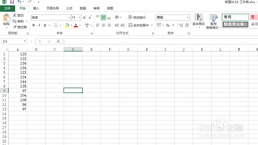Expand the 合并后居中 merge options arrow
The height and width of the screenshot is (145, 258).
point(152,25)
